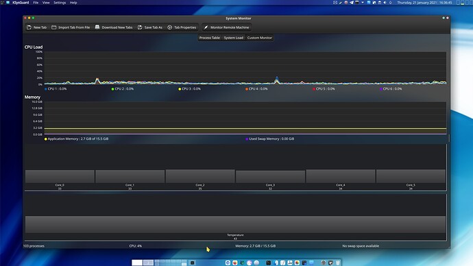Screen dimensions: 473x266
Task: Click the Core_4 temperature bar
Action: (x=341, y=176)
